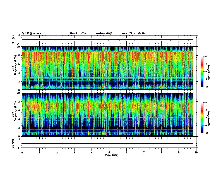
Task: Select the "start UT = 20:20: 1" text
Action: point(135,34)
